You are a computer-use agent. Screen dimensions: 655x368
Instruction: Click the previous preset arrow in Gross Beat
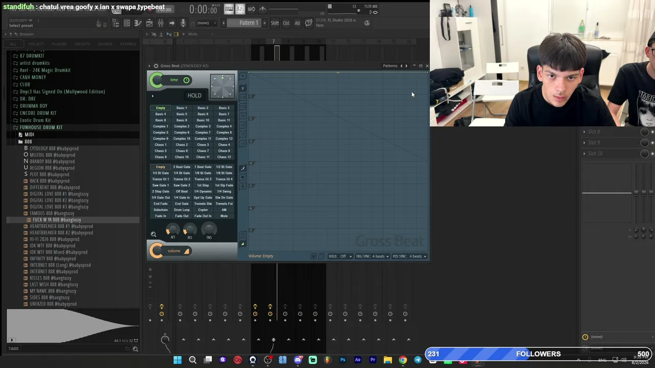[401, 66]
